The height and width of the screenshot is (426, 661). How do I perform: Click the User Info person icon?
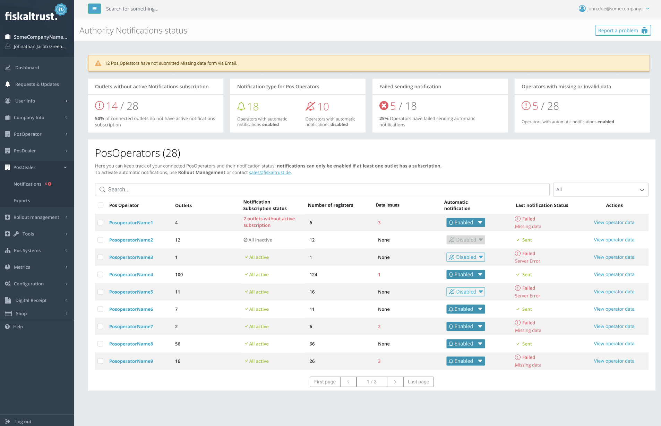click(x=8, y=101)
